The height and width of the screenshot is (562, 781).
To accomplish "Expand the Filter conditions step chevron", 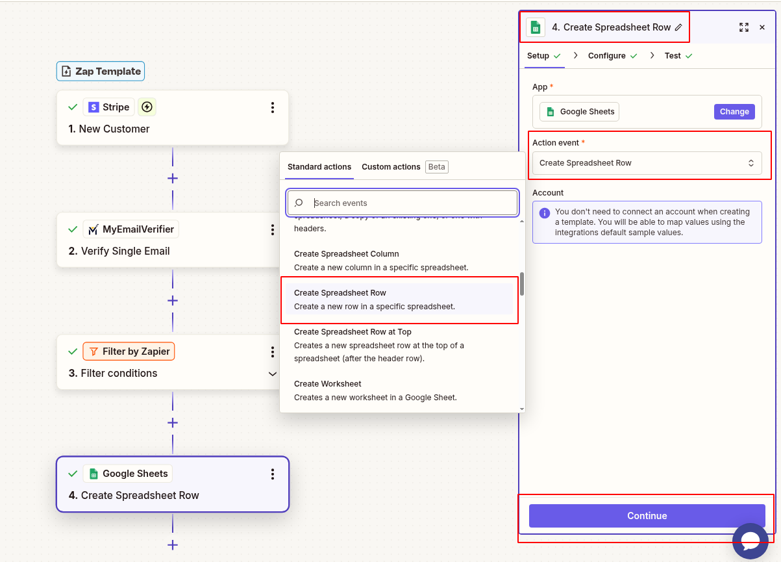I will [272, 374].
